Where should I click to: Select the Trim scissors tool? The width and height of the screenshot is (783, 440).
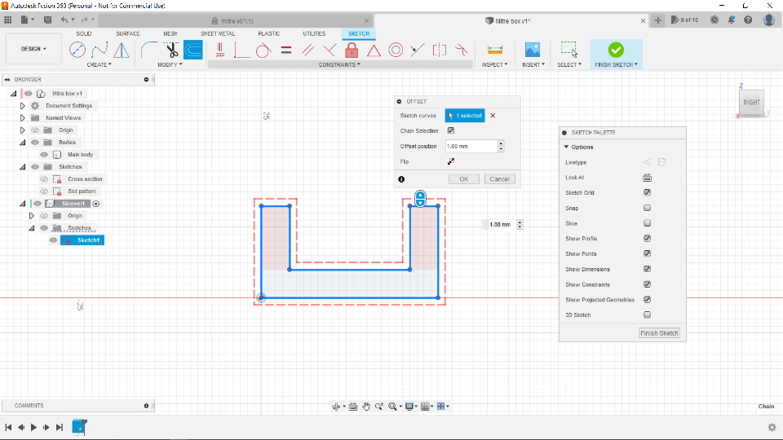pyautogui.click(x=171, y=51)
